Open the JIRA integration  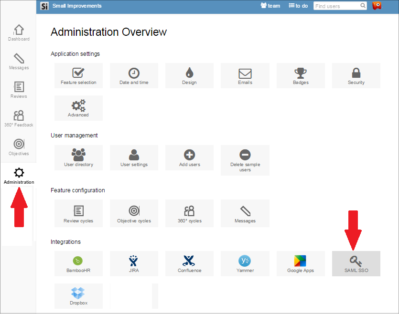[134, 264]
